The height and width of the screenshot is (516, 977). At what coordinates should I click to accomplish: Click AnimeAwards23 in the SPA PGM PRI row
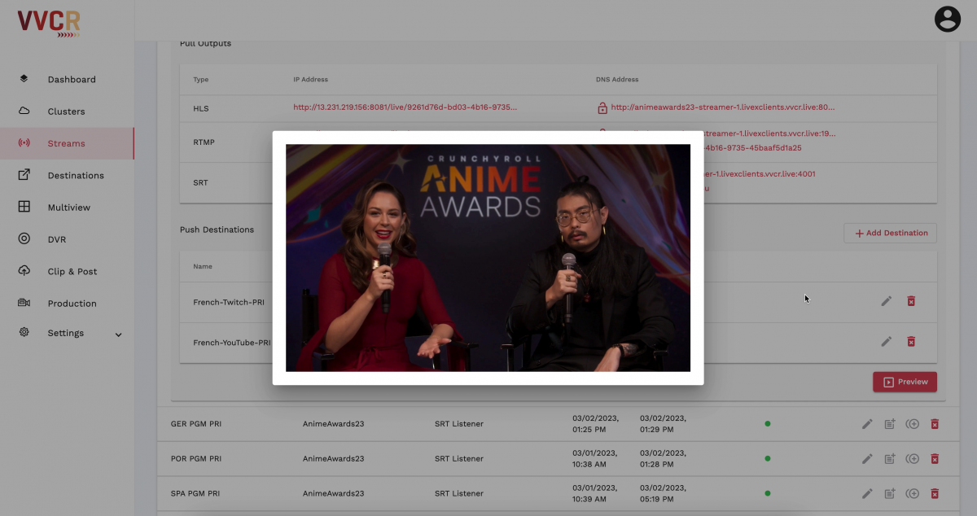(333, 493)
